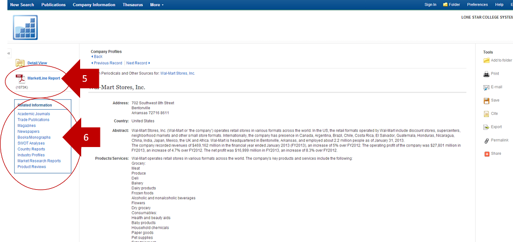Image resolution: width=513 pixels, height=242 pixels.
Task: Open Academic Journals related information
Action: tap(33, 114)
